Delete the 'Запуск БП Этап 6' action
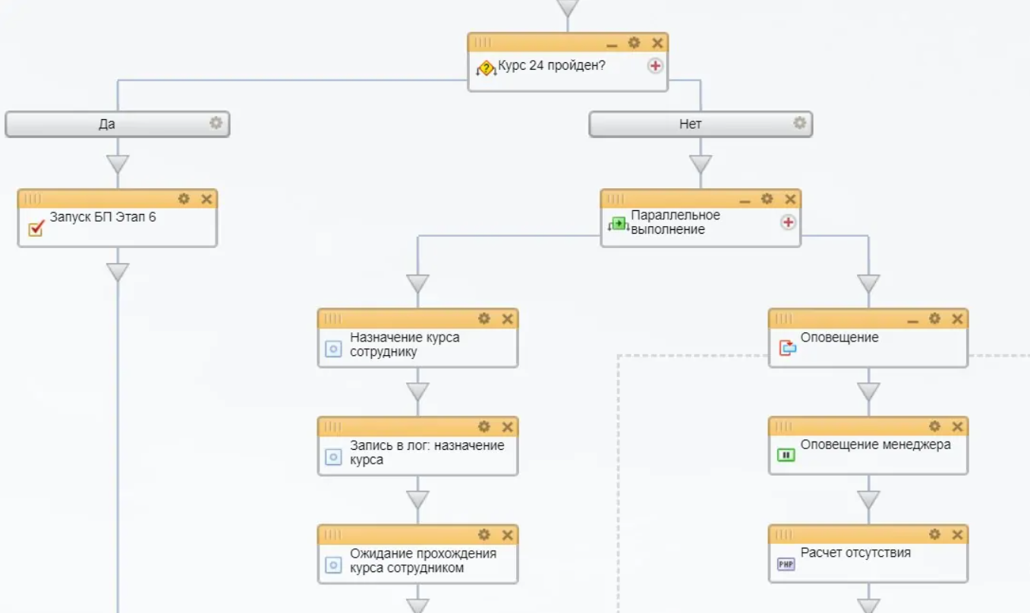 [x=206, y=199]
